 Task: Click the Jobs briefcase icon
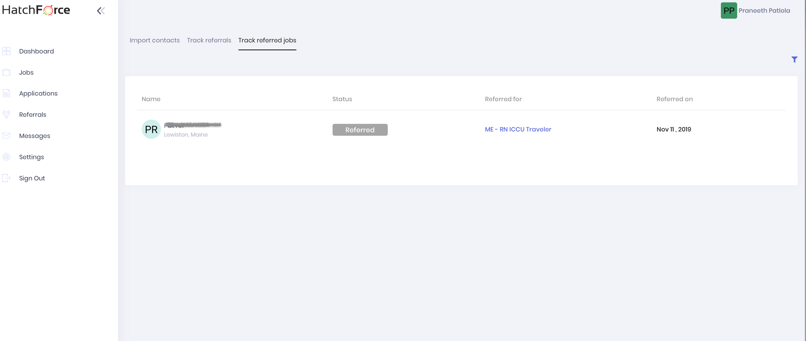pyautogui.click(x=6, y=72)
